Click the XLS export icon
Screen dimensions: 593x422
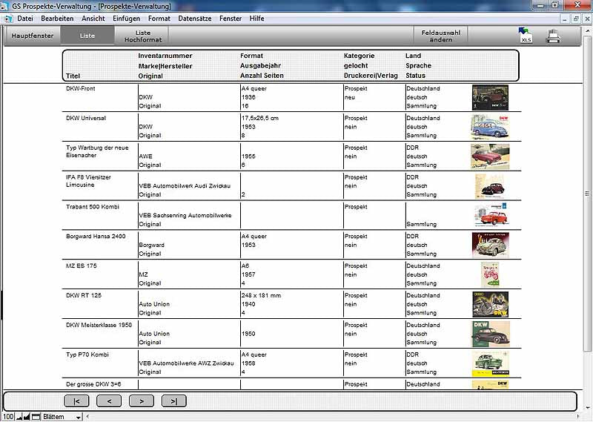[x=526, y=36]
